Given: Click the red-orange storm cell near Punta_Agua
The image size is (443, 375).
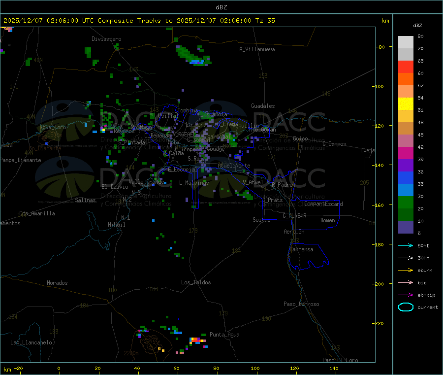Looking at the screenshot, I should 195,340.
